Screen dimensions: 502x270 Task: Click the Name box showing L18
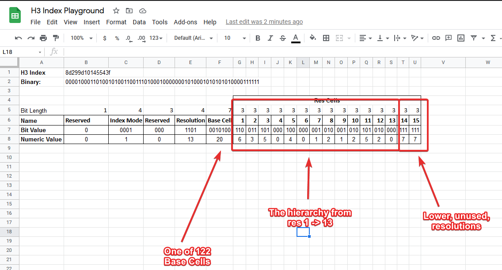(22, 52)
